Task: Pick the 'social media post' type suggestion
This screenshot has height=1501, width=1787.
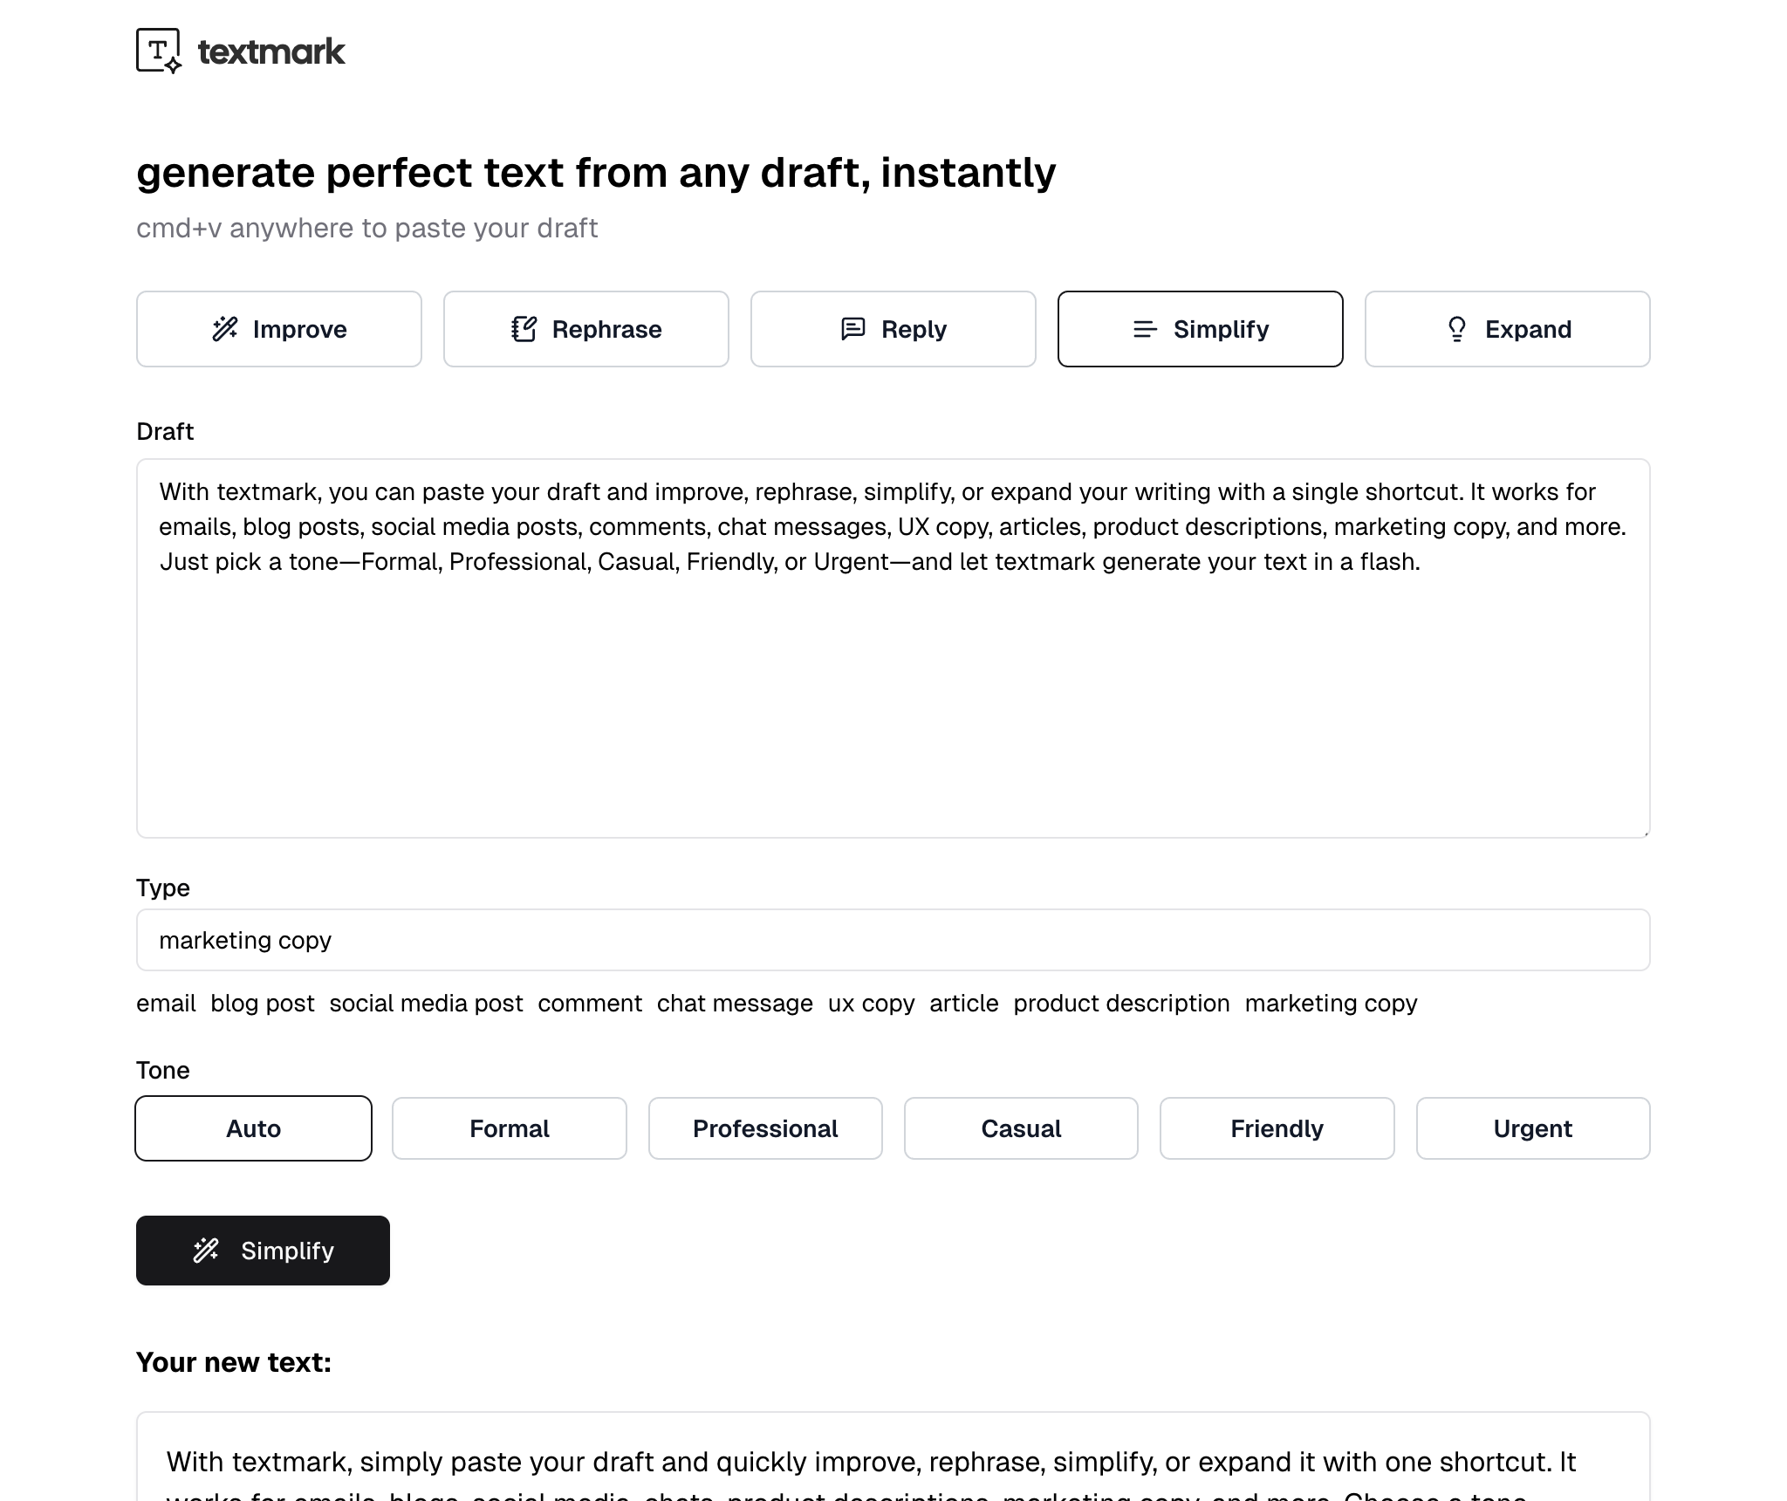Action: [426, 1004]
